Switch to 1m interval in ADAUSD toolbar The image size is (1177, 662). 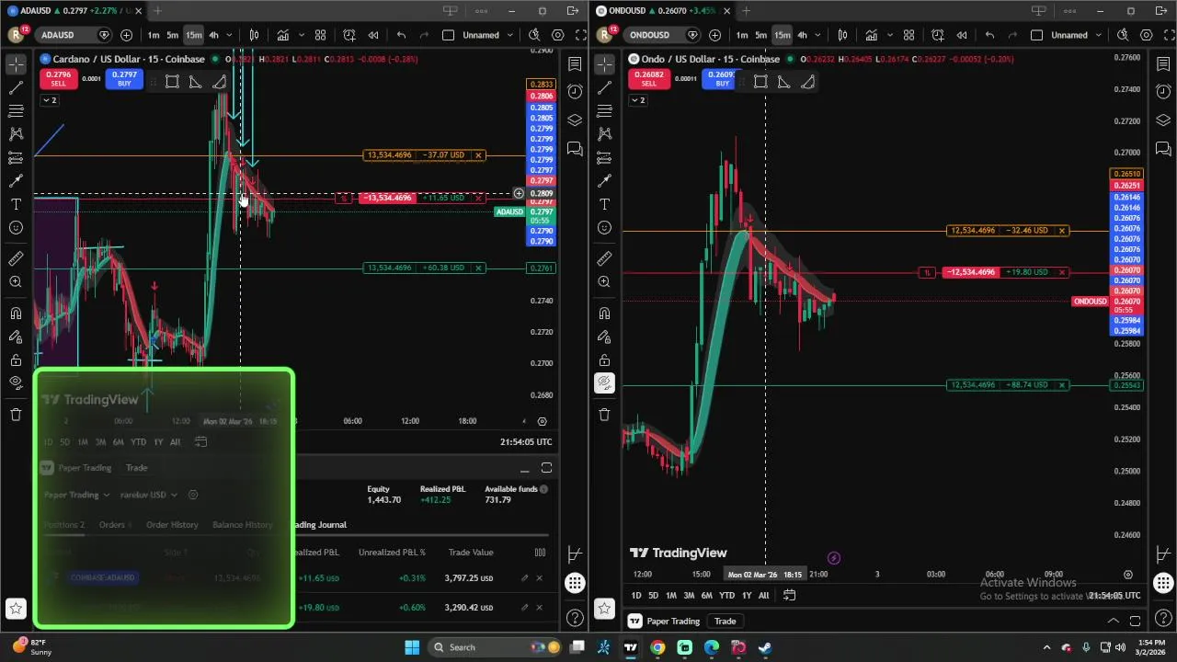pyautogui.click(x=154, y=35)
